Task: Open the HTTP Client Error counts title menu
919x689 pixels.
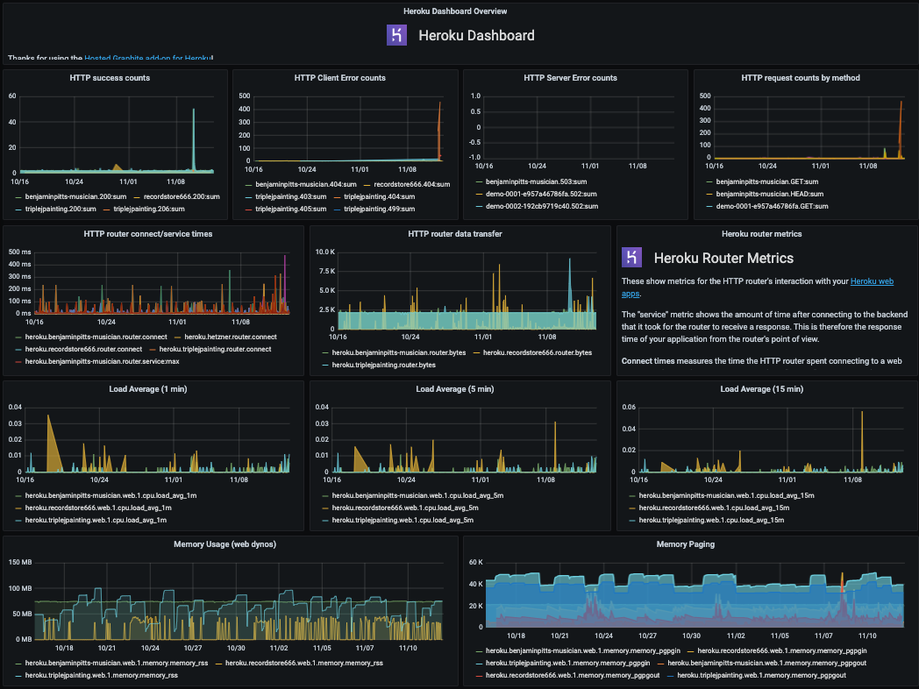Action: pyautogui.click(x=340, y=78)
